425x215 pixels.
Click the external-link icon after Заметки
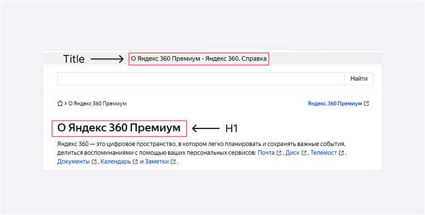coord(173,162)
